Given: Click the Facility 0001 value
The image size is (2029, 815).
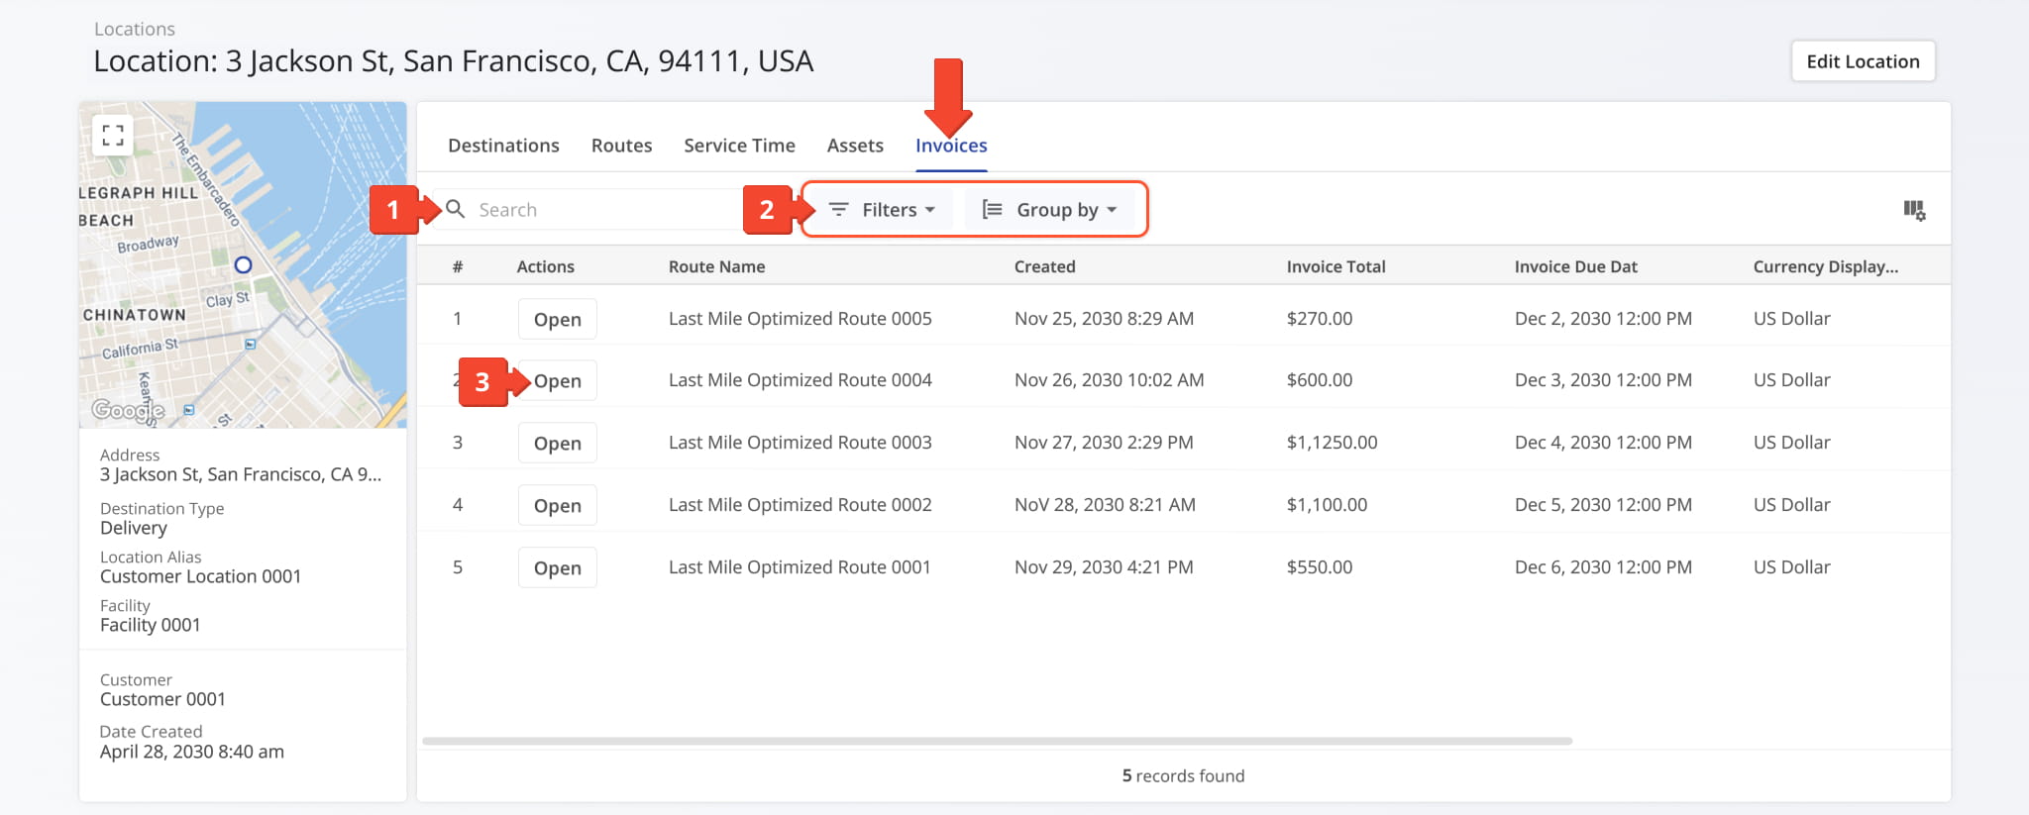Looking at the screenshot, I should coord(150,625).
